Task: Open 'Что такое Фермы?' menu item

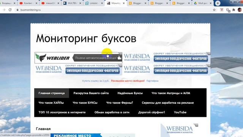Action: [120, 103]
